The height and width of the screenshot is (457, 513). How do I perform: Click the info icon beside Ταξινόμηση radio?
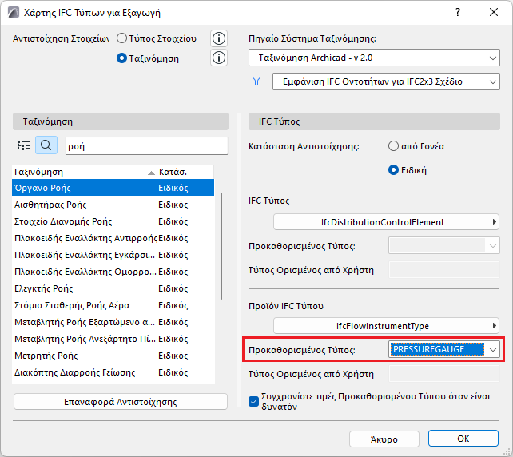point(219,58)
